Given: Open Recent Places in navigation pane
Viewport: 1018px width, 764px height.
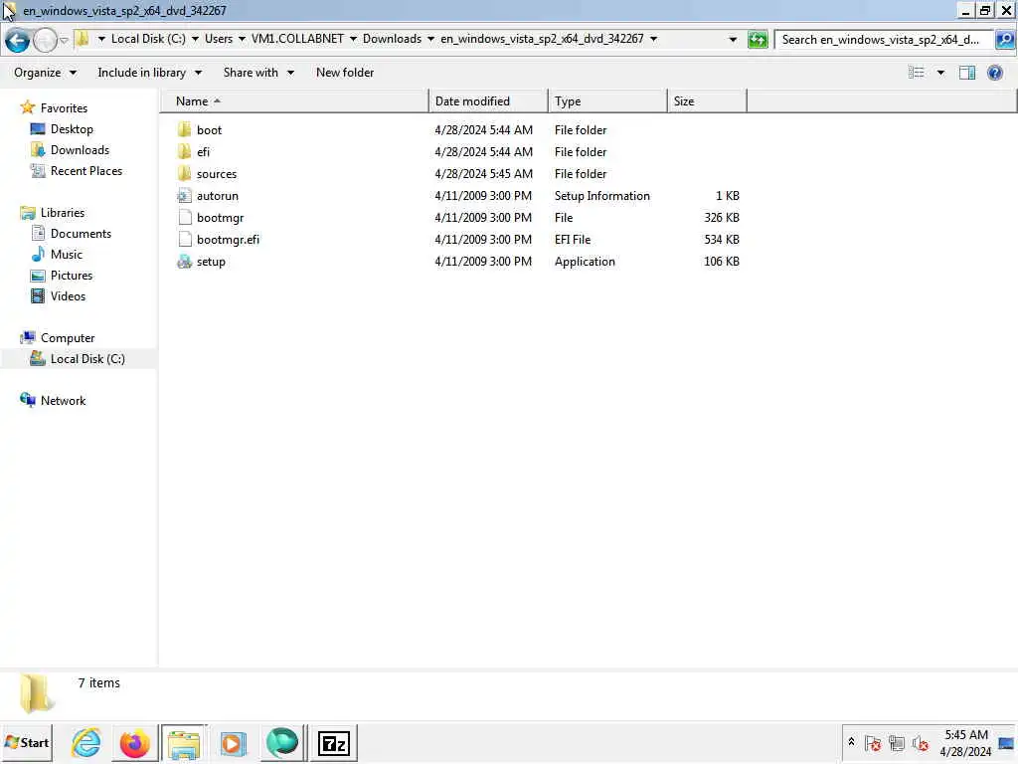Looking at the screenshot, I should coord(86,171).
